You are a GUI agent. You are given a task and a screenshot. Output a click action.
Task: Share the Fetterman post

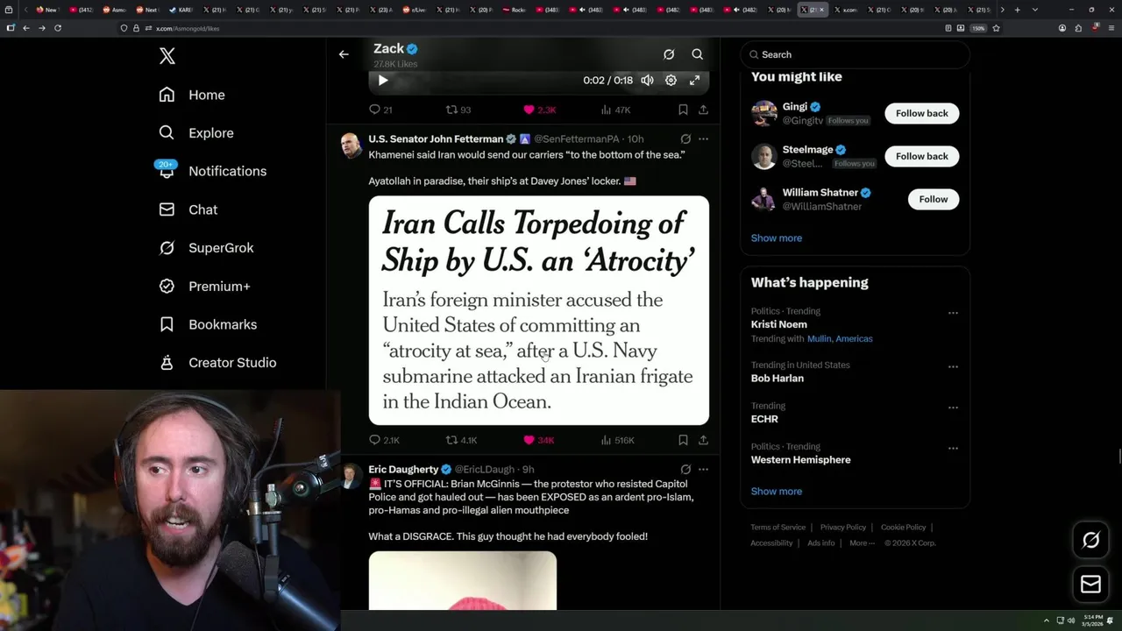click(703, 440)
